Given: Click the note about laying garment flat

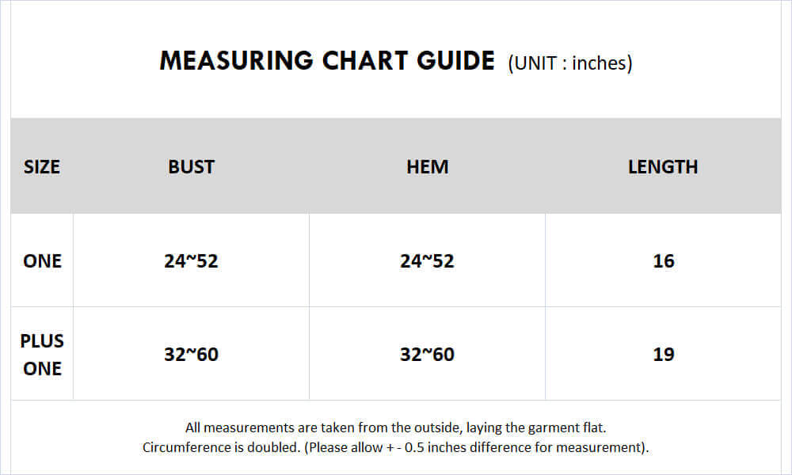Looking at the screenshot, I should (395, 427).
